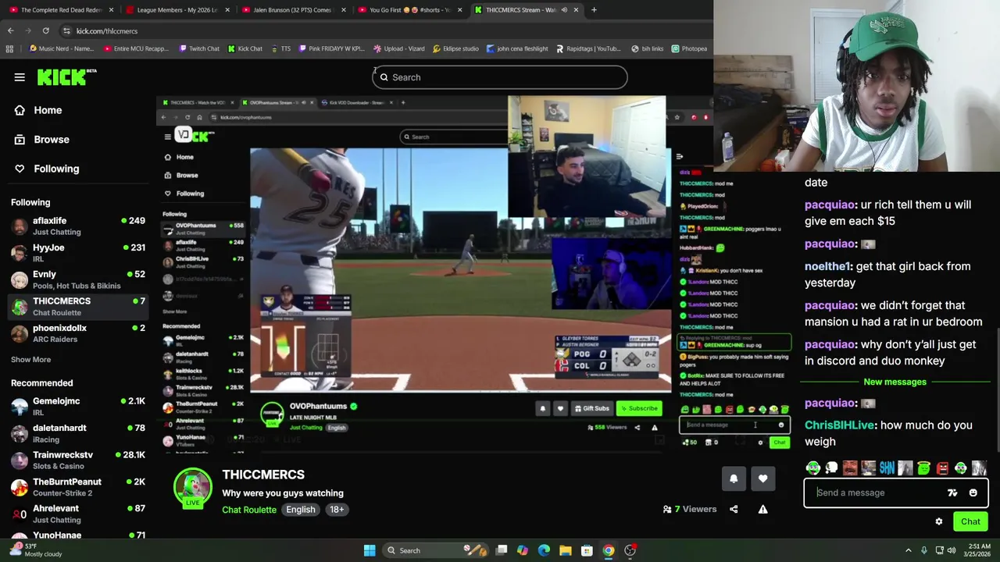Click the Kick search box

(x=500, y=77)
